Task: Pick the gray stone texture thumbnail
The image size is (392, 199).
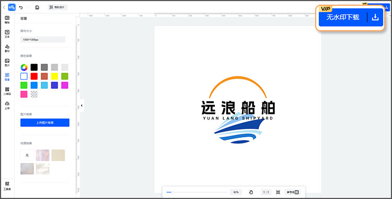Action: click(x=27, y=169)
